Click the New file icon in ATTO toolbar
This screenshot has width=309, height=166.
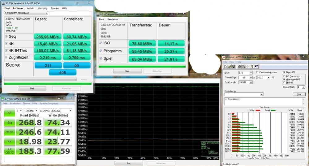click(225, 67)
